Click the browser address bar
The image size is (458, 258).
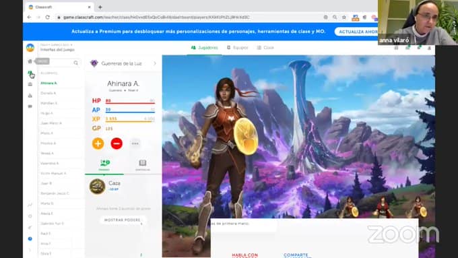tap(190, 18)
